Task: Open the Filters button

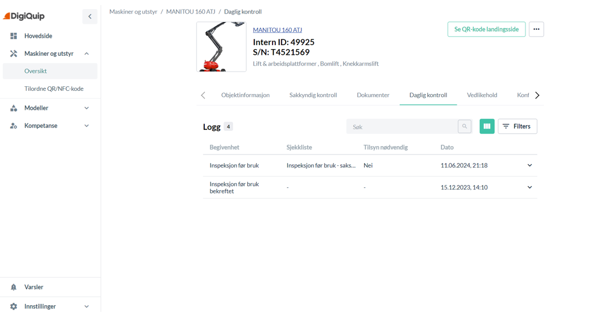Action: (518, 126)
